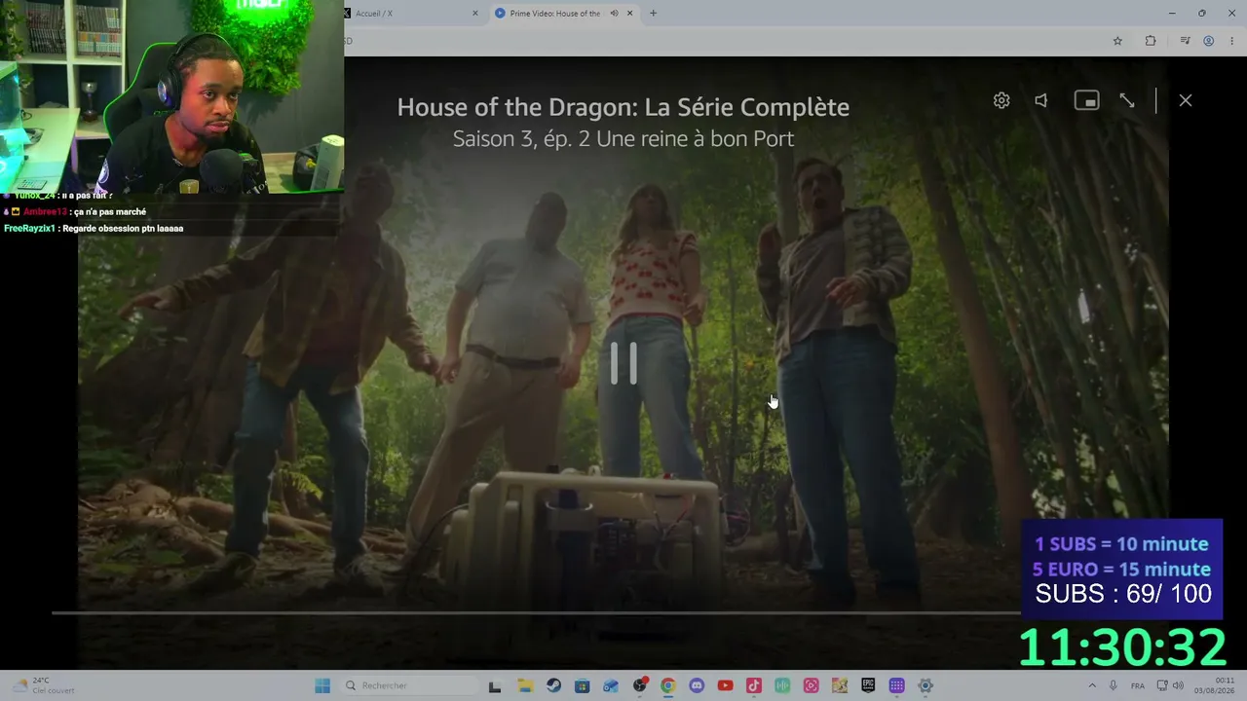Open Chrome media controls button
This screenshot has width=1247, height=701.
1185,41
